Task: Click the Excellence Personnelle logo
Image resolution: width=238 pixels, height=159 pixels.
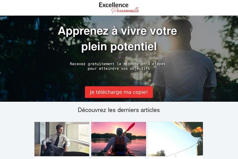Action: [119, 8]
